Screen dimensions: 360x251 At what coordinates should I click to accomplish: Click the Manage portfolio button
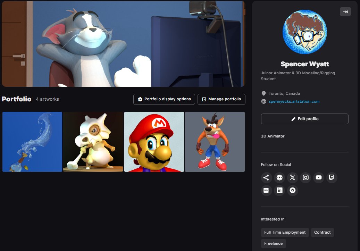[x=221, y=99]
